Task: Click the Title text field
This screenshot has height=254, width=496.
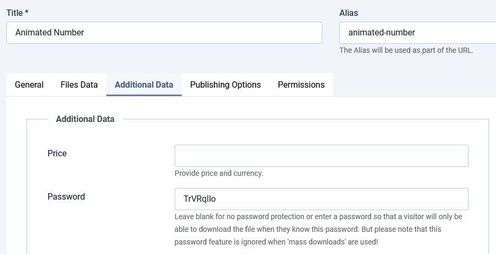Action: coord(164,33)
